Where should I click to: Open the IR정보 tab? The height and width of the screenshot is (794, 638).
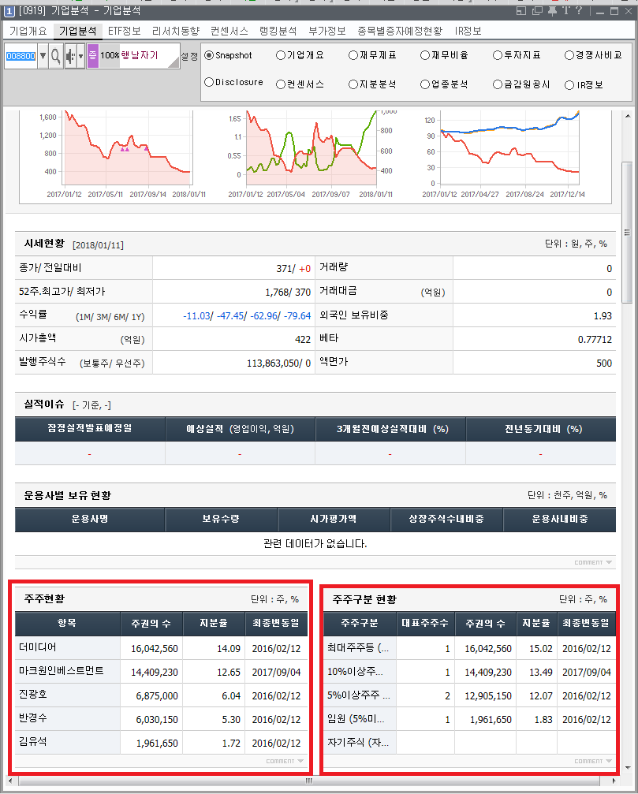[468, 31]
